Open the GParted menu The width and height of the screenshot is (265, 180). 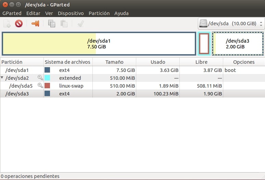12,13
